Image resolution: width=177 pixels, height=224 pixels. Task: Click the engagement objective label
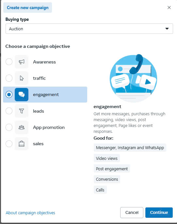46,95
